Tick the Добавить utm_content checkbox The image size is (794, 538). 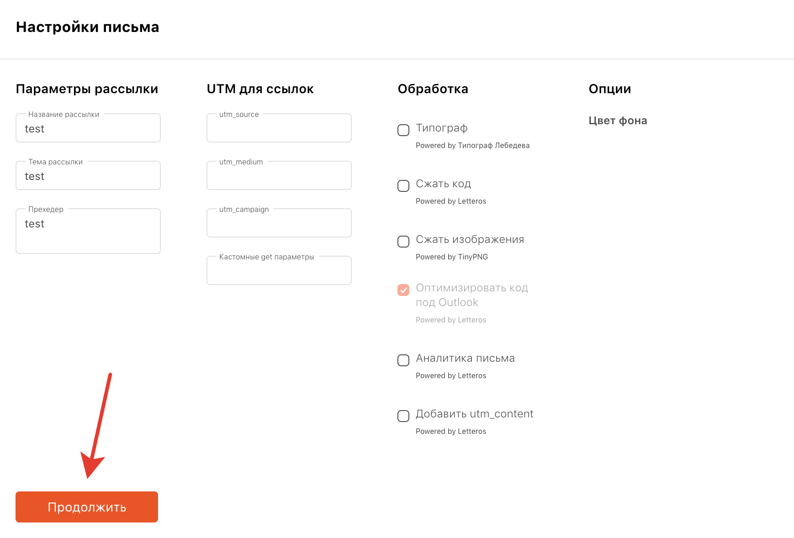pyautogui.click(x=403, y=416)
